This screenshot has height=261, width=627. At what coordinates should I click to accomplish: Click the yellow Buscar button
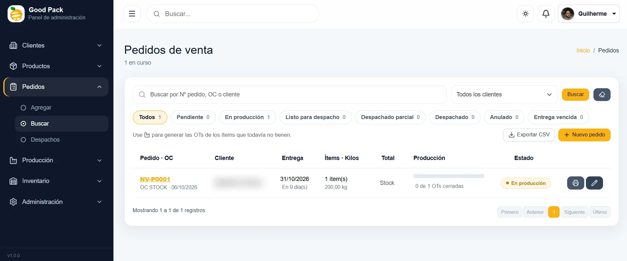(x=575, y=94)
